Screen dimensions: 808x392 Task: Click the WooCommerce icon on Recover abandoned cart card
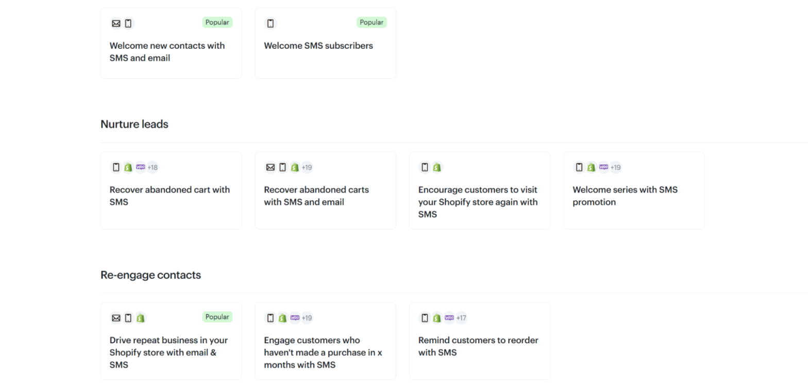click(140, 167)
